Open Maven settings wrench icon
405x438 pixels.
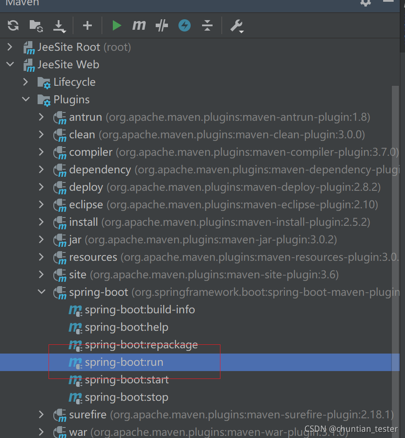pyautogui.click(x=237, y=26)
